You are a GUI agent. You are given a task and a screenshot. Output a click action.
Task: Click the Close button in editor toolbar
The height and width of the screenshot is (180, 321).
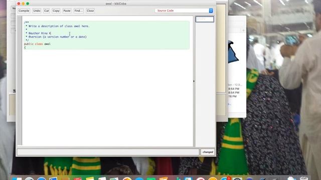click(90, 11)
